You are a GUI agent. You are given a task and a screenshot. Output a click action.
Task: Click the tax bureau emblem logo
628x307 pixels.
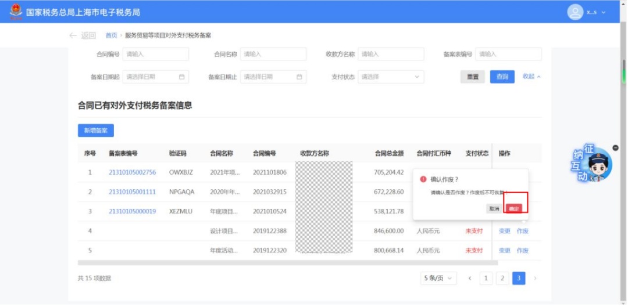click(x=16, y=12)
